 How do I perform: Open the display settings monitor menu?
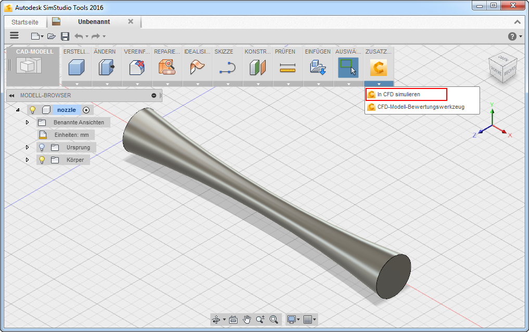tap(293, 319)
